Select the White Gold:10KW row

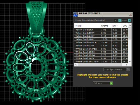tap(101, 55)
